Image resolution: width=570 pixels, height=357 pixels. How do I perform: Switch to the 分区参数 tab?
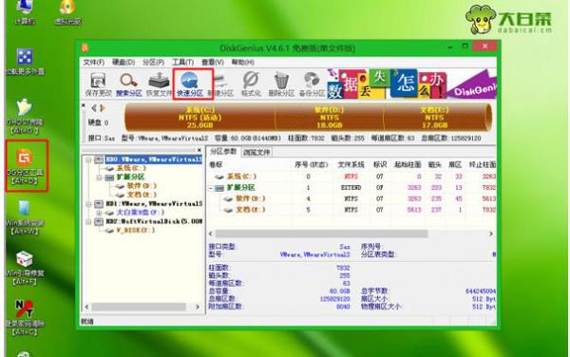(223, 152)
